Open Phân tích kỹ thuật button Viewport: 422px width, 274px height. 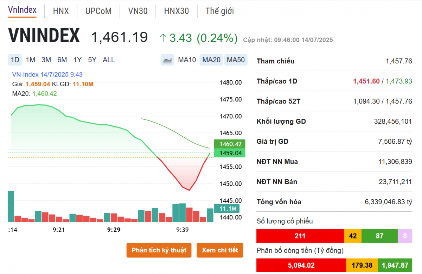159,250
